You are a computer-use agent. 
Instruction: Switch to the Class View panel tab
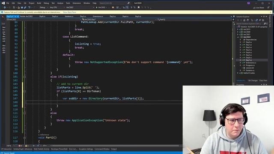pos(263,80)
